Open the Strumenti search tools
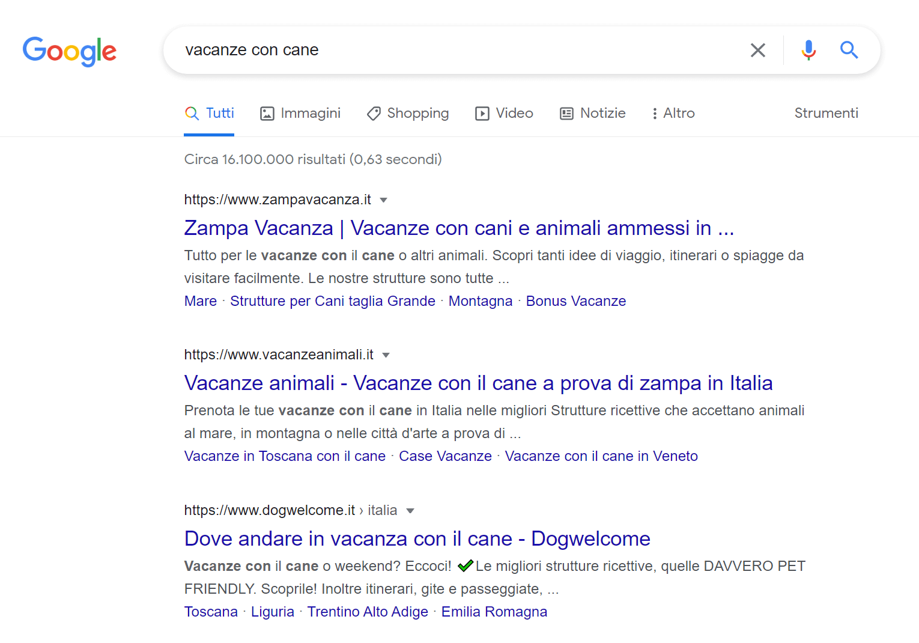 pos(826,113)
